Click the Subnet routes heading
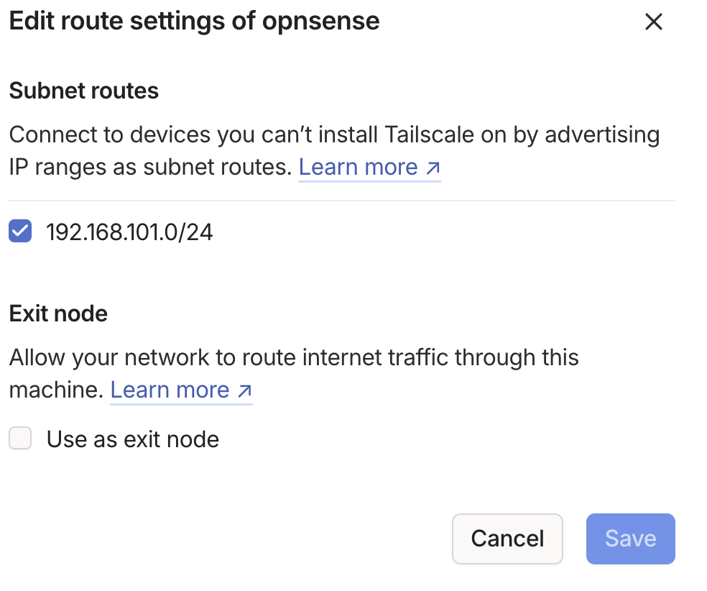The image size is (707, 591). point(84,91)
